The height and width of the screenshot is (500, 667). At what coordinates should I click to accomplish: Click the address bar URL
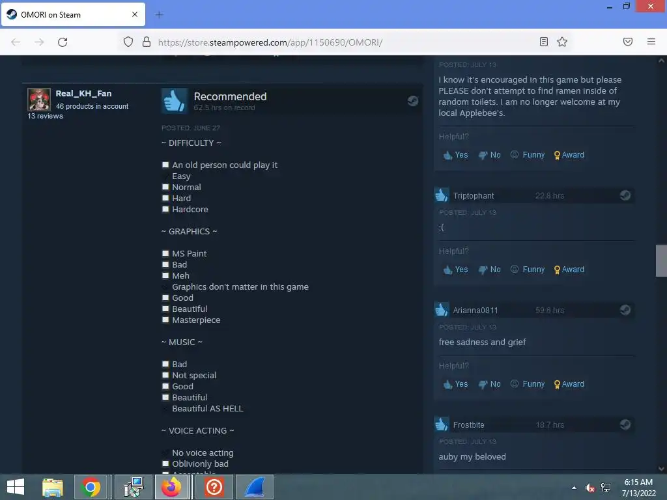[270, 42]
